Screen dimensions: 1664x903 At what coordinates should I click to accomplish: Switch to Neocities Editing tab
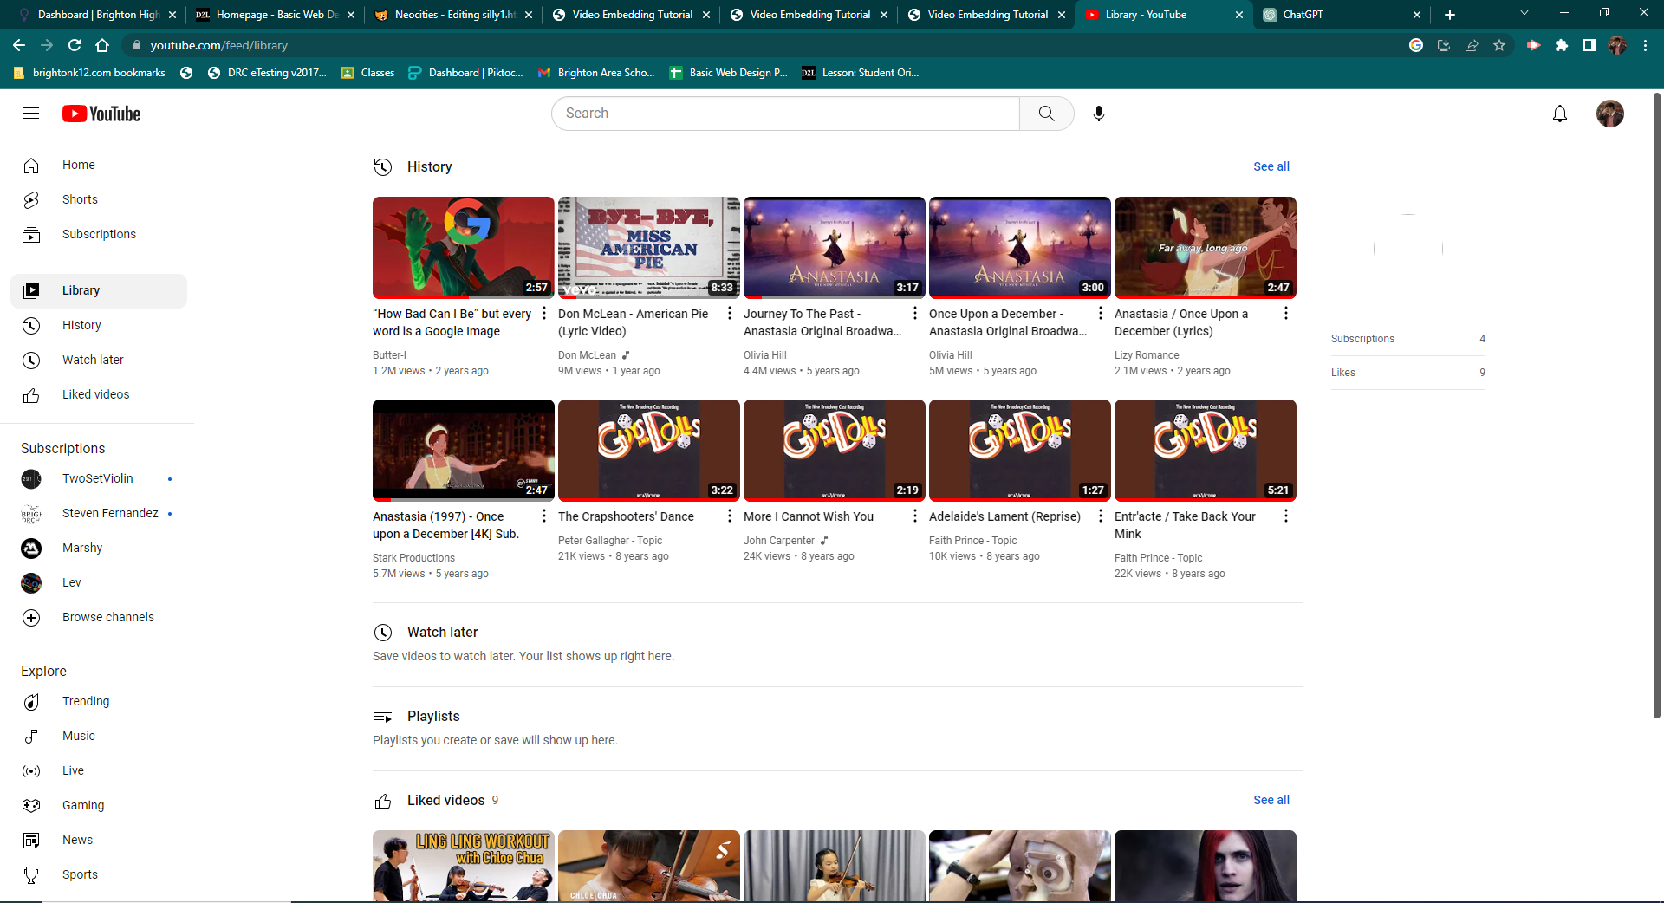tap(454, 15)
